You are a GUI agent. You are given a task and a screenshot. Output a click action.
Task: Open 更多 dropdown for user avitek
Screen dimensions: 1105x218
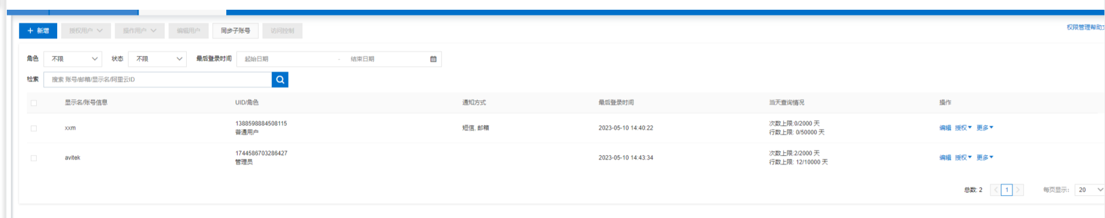pos(985,158)
